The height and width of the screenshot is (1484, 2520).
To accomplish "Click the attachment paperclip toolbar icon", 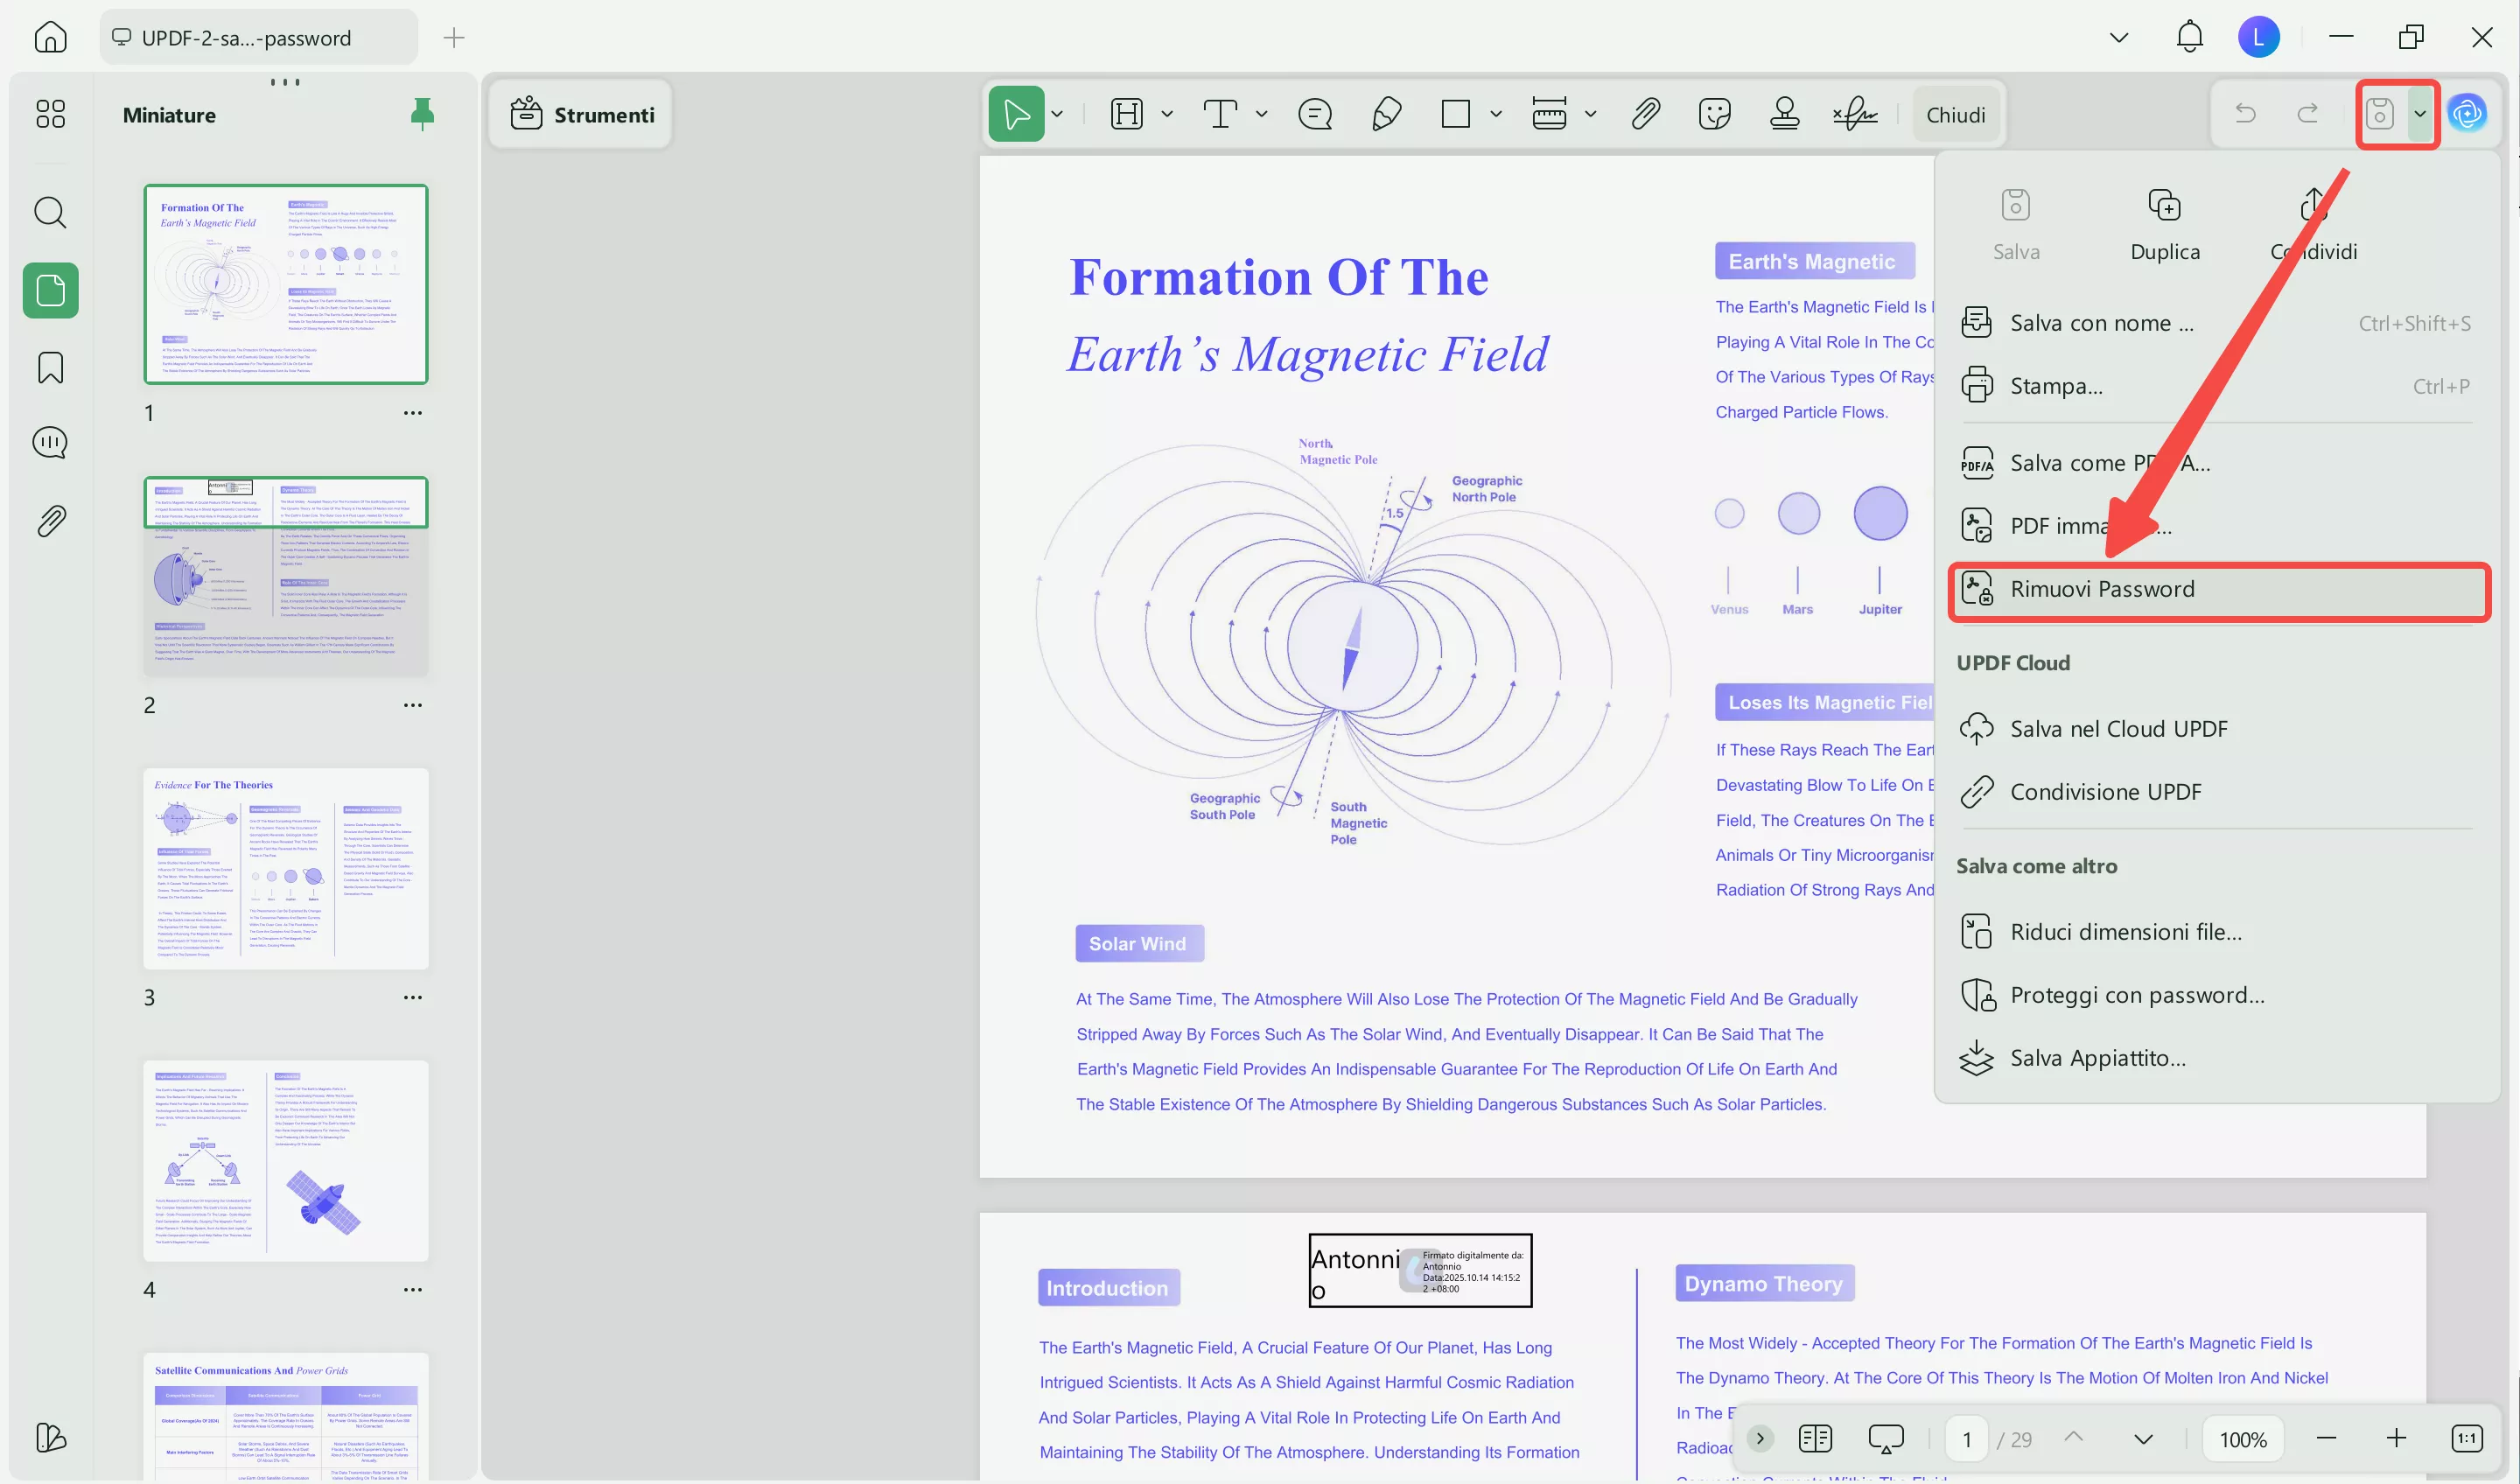I will tap(1645, 114).
